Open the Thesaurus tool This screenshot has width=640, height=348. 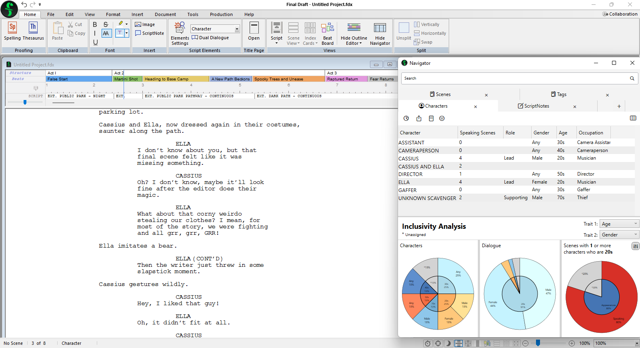tap(33, 31)
